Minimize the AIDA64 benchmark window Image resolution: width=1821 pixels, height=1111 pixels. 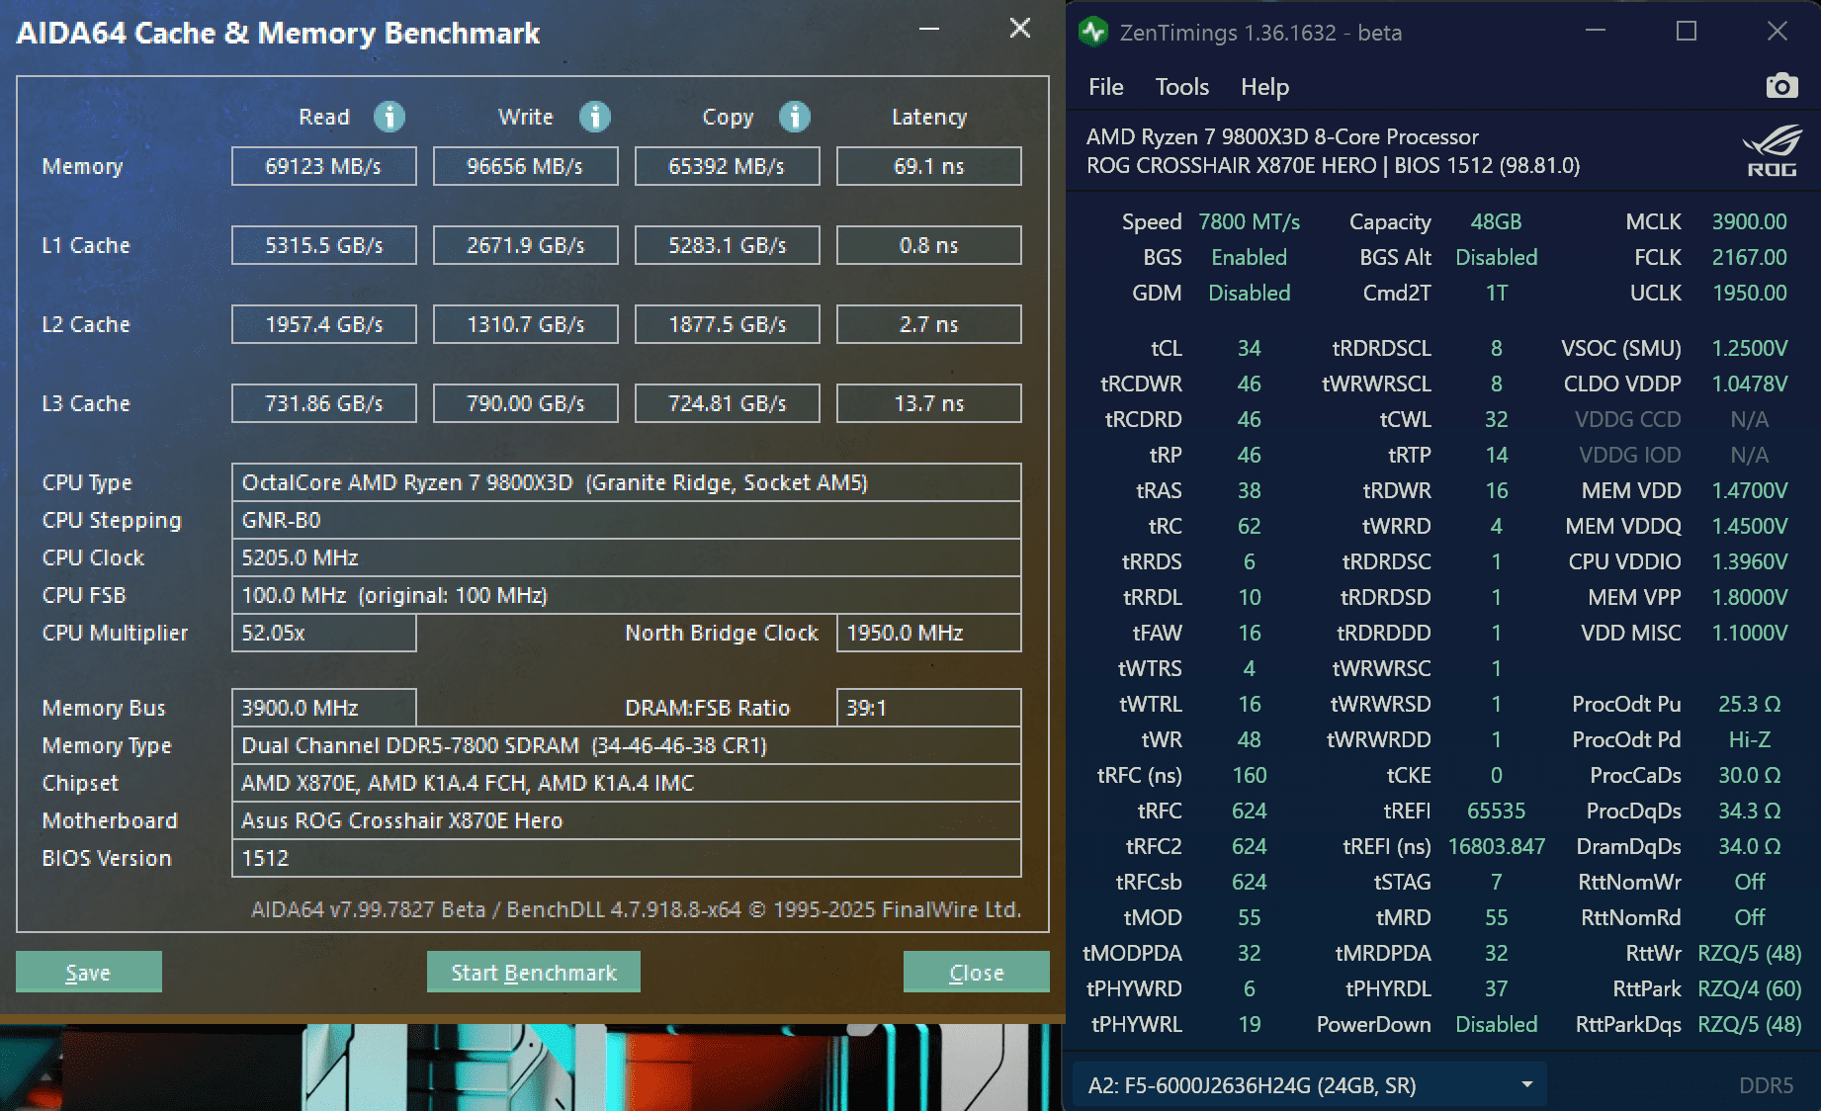(929, 28)
